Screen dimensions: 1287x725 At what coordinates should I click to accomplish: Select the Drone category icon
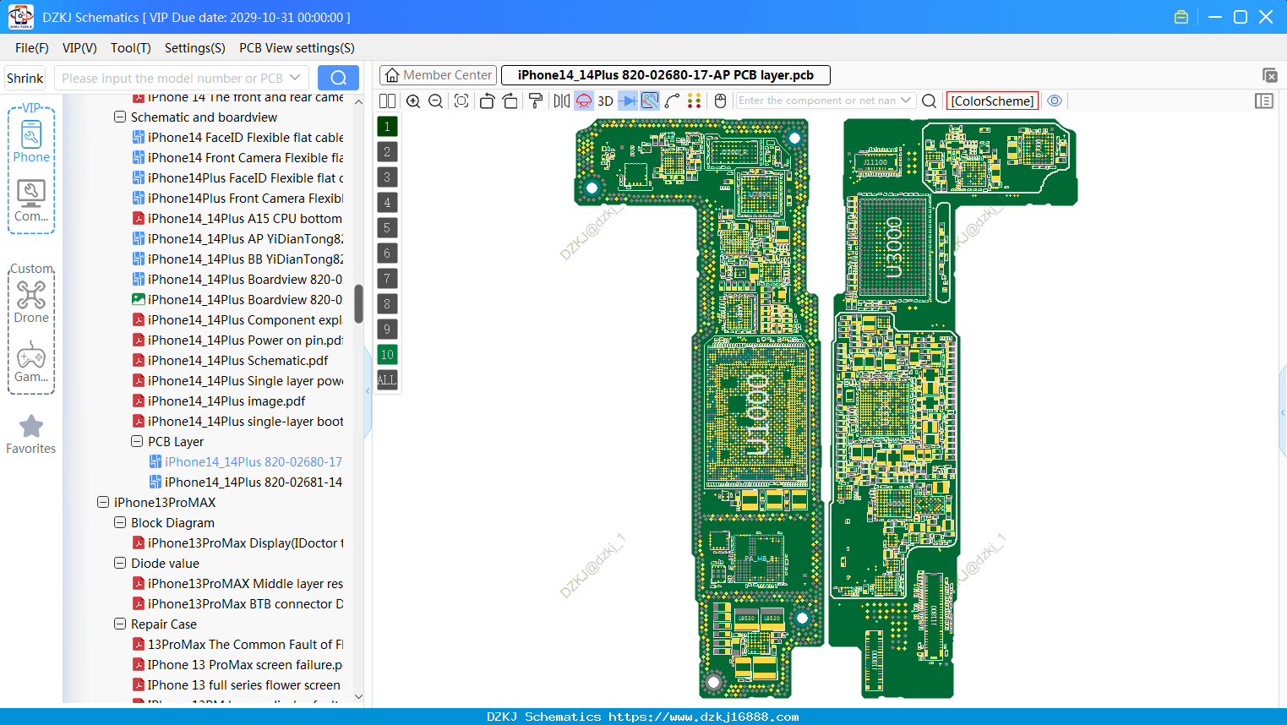[x=31, y=302]
